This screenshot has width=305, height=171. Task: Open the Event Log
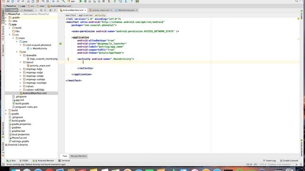(x=269, y=161)
